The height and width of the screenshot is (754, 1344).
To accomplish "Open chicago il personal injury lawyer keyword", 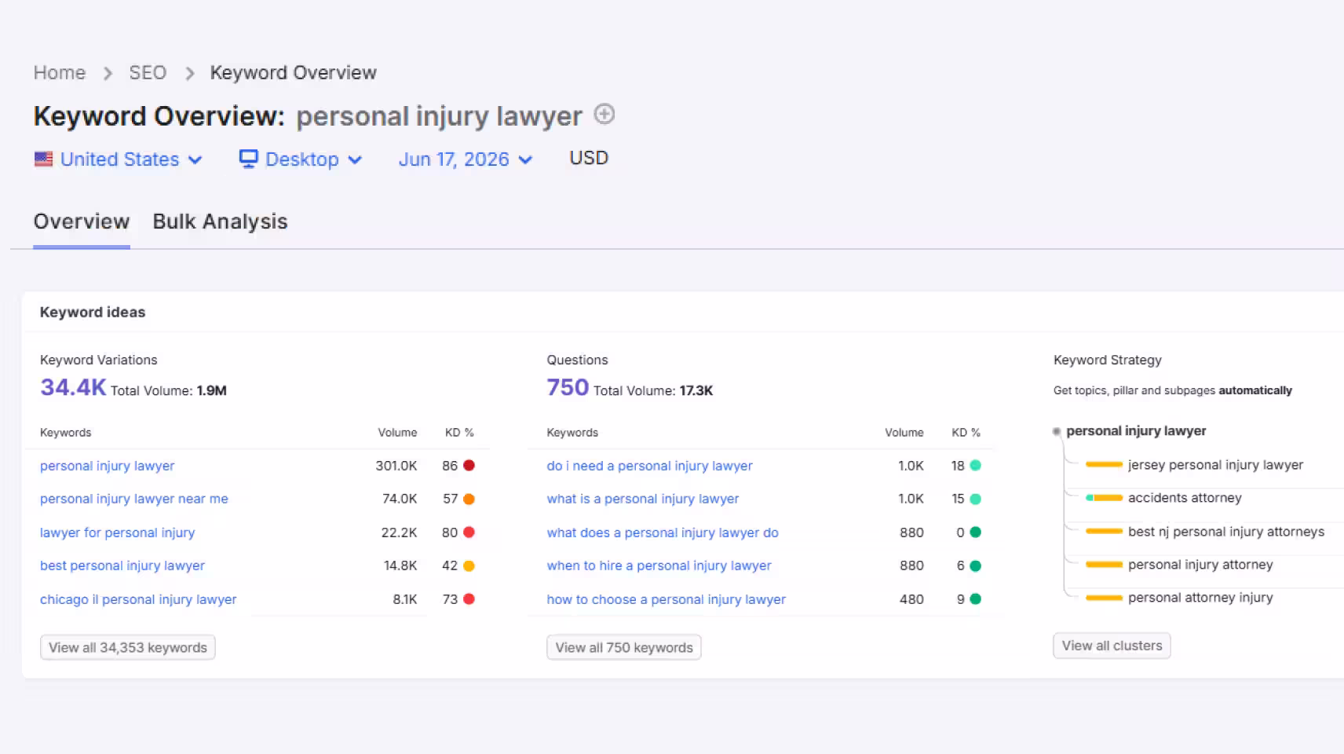I will [138, 599].
